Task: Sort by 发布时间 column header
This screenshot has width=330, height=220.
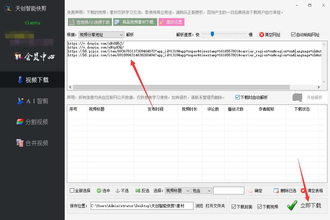Action: (x=156, y=109)
